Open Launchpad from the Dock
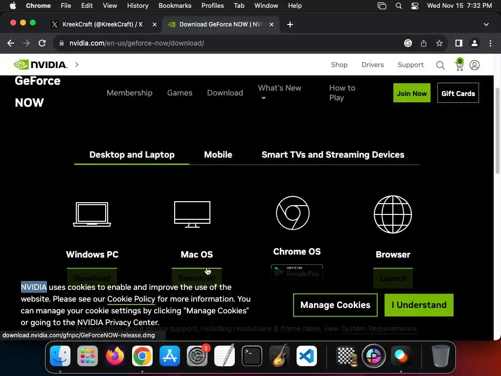 [88, 356]
